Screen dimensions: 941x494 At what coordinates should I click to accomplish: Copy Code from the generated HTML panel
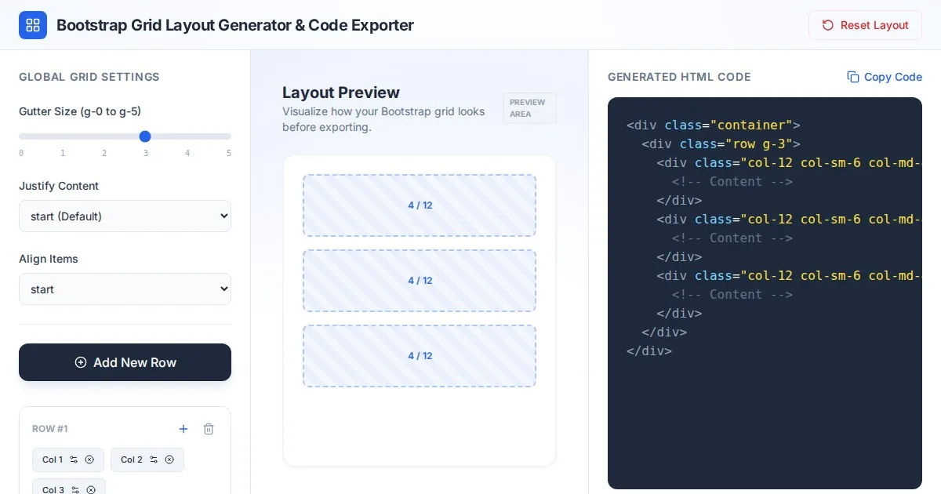pos(885,77)
